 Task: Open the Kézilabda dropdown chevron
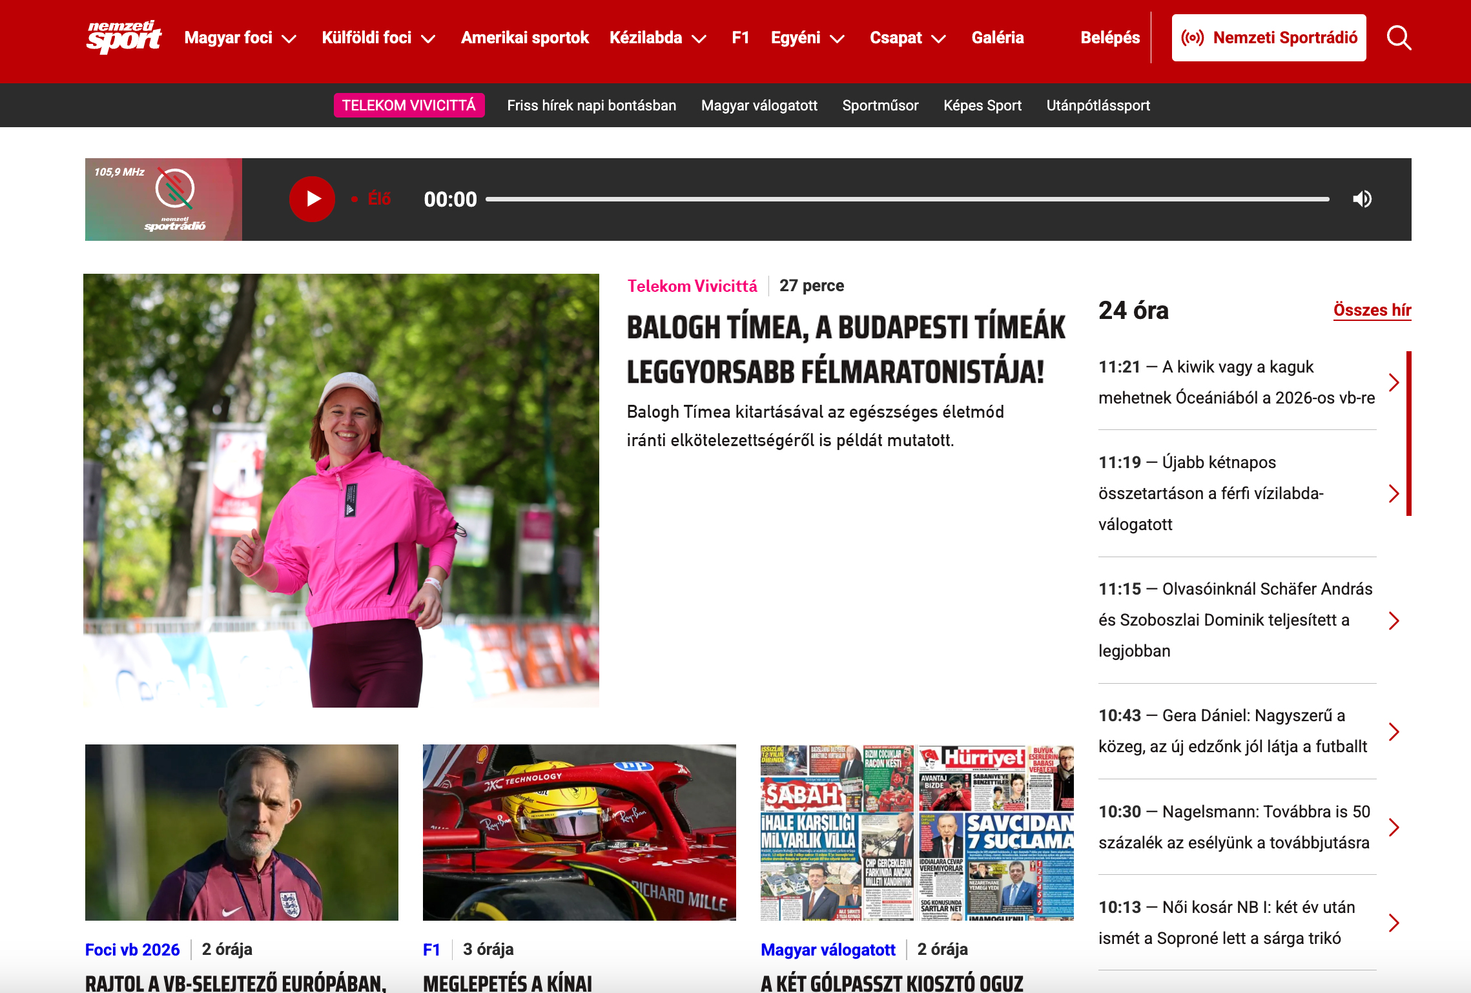(x=699, y=39)
